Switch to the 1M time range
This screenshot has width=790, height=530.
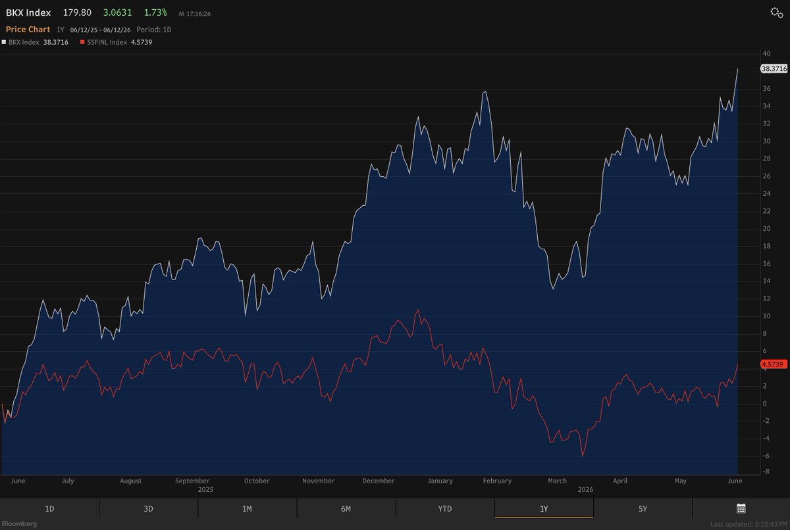247,508
